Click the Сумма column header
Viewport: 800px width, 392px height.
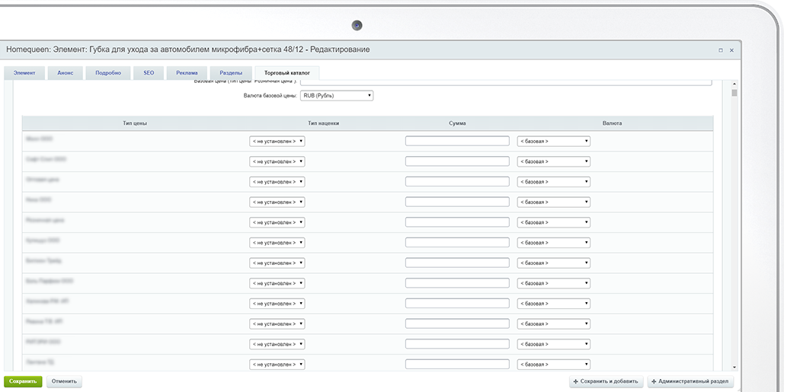(457, 123)
